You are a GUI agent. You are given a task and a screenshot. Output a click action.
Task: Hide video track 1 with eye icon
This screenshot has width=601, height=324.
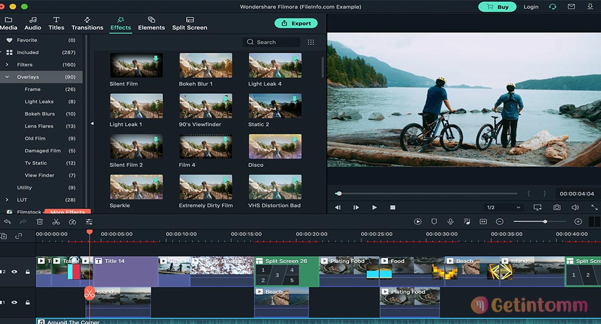pyautogui.click(x=14, y=302)
